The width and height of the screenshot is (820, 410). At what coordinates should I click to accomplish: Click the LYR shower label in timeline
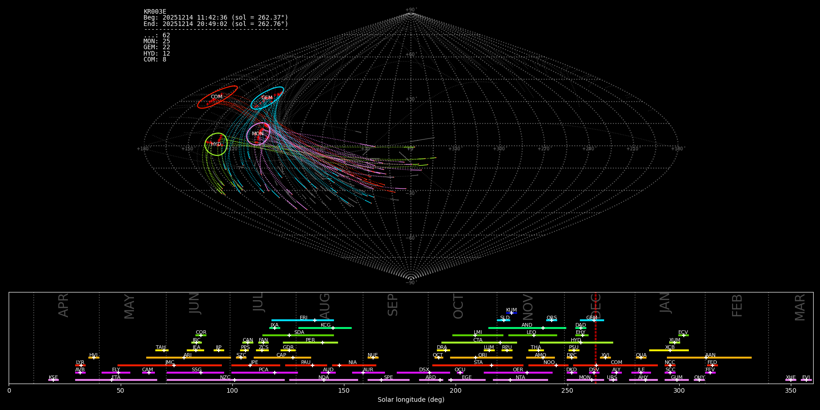[80, 363]
